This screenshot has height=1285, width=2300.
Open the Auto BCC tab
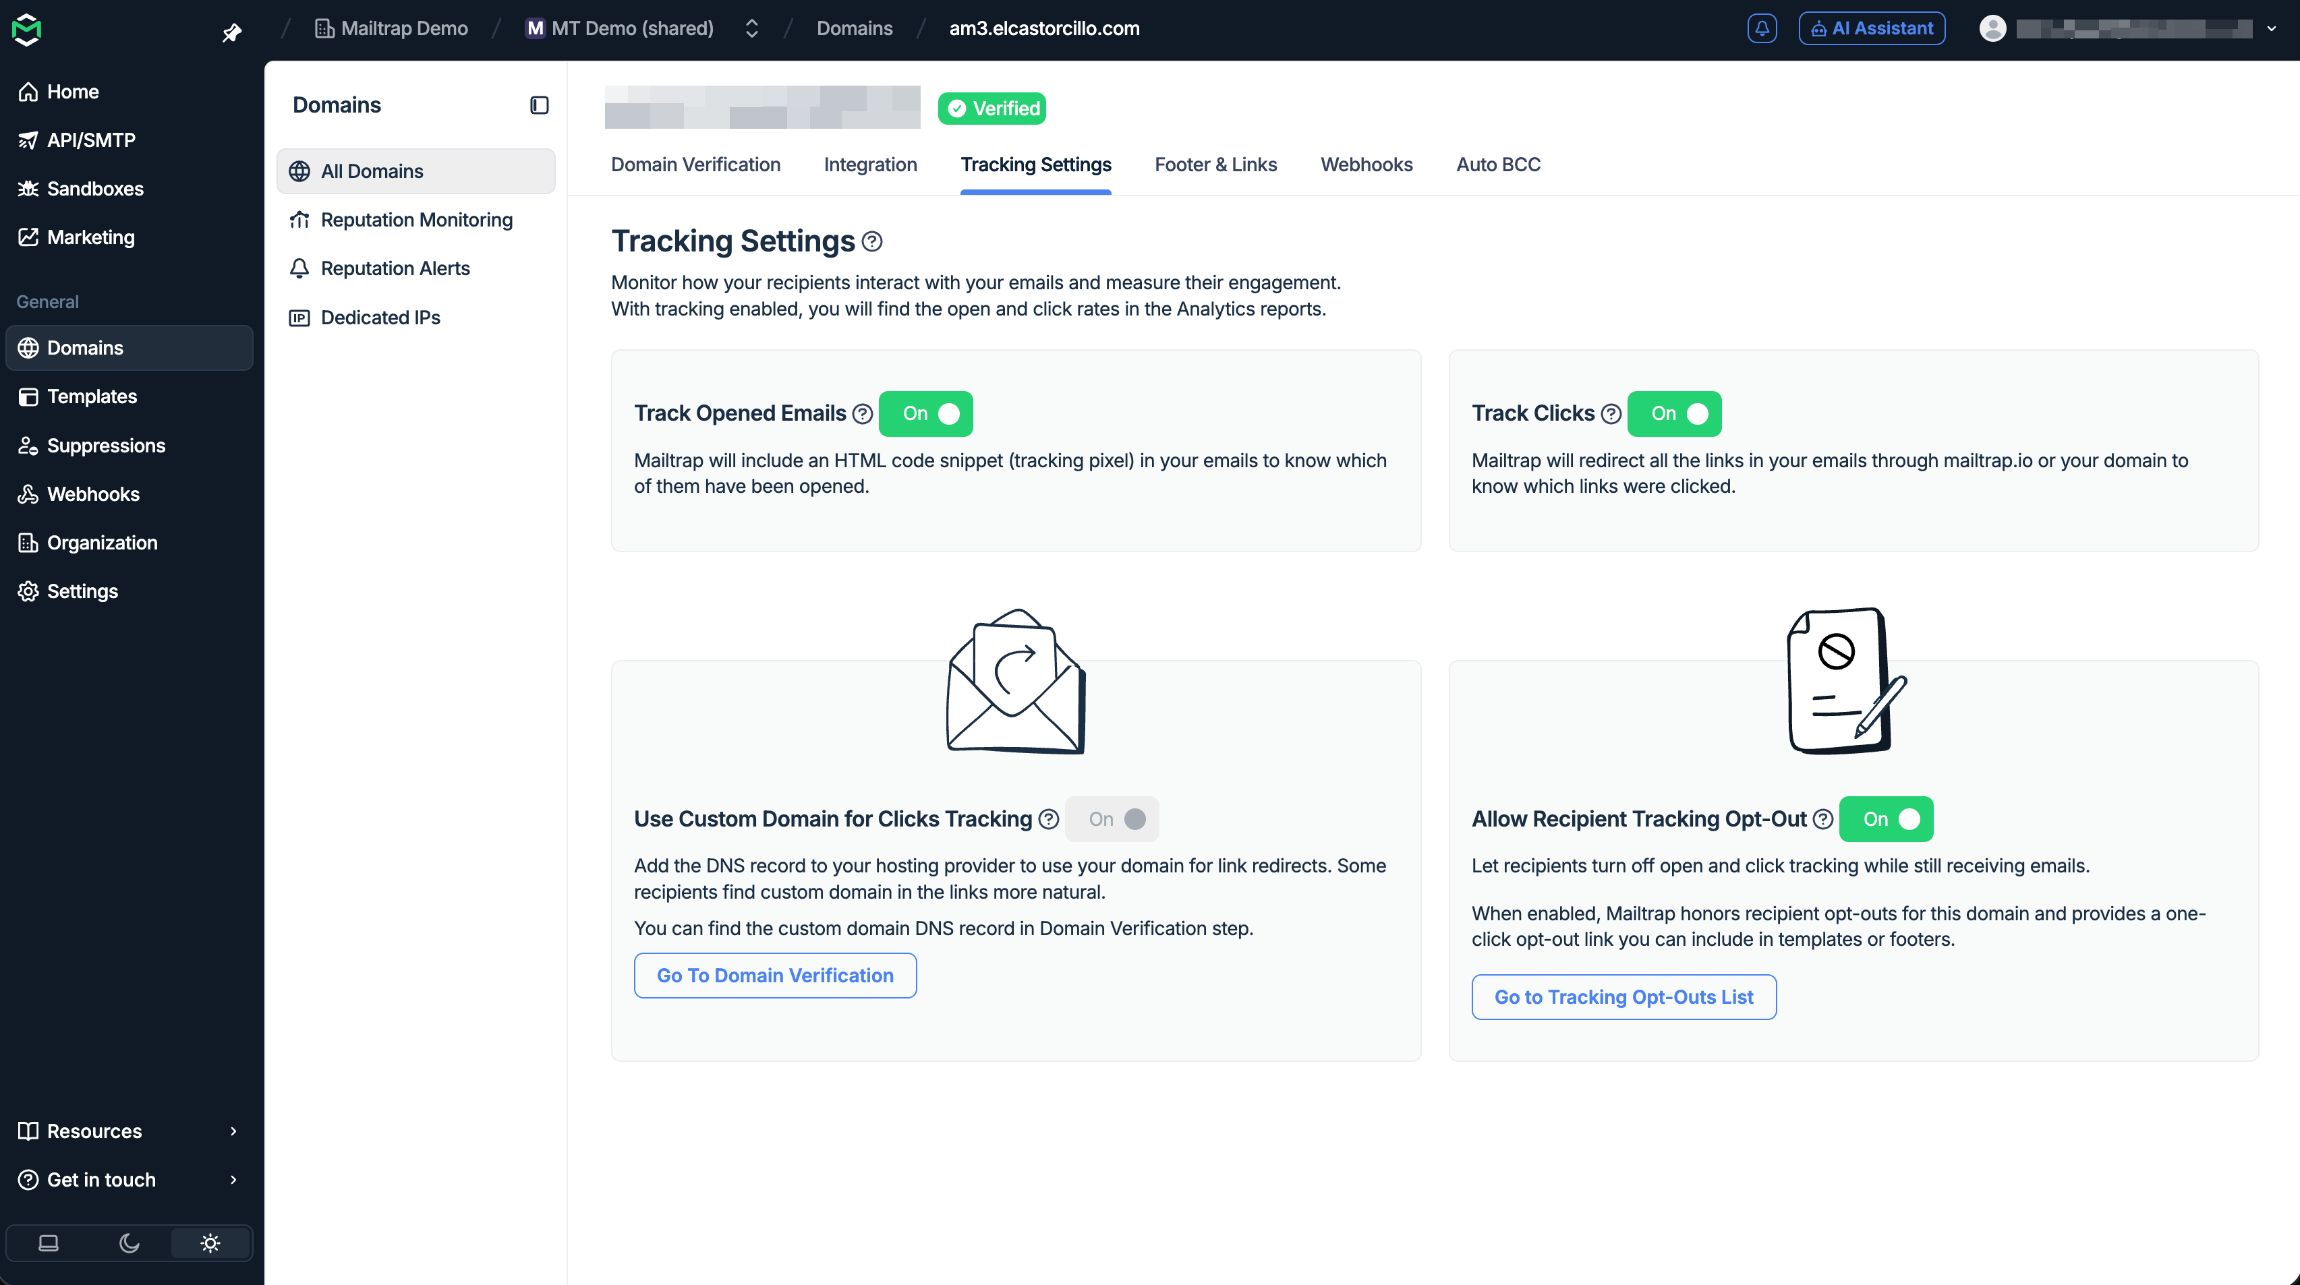click(1498, 165)
